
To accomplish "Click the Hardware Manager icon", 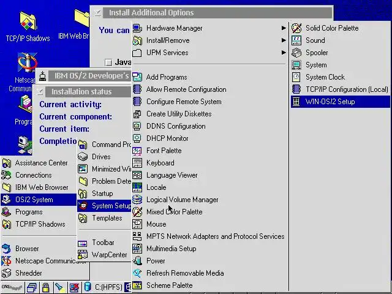I will click(137, 28).
